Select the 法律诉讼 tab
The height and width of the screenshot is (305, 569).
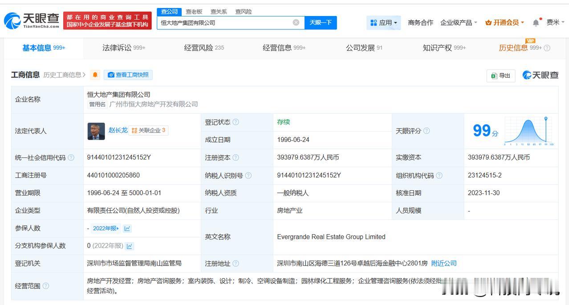[x=124, y=48]
